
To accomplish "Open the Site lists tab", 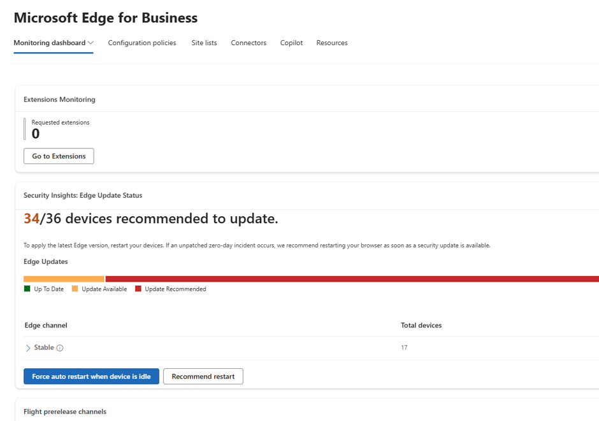I will (x=204, y=43).
